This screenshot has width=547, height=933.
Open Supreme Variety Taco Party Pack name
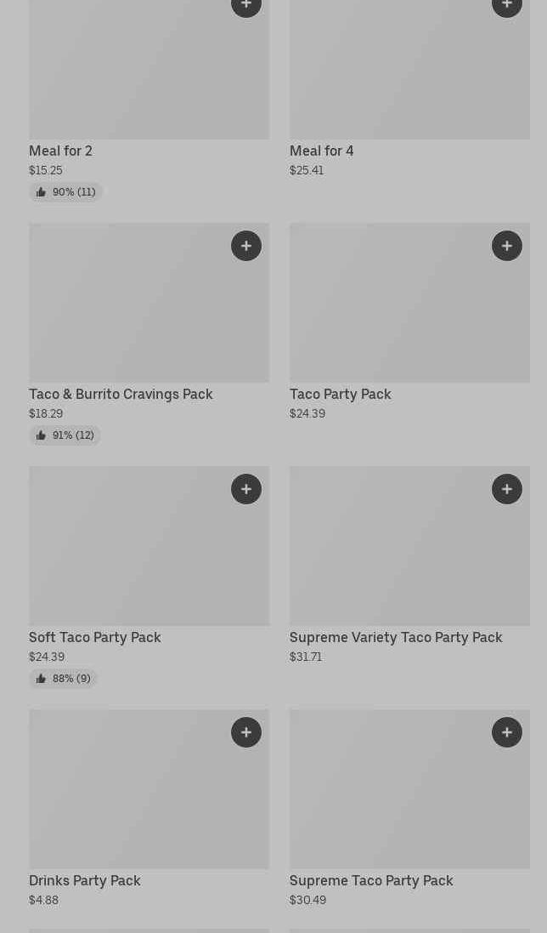tap(396, 637)
